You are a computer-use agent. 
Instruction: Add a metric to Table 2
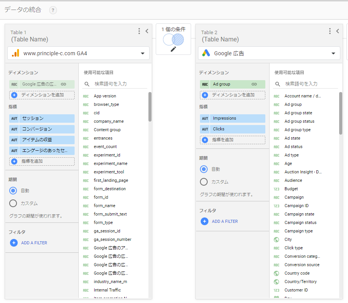pyautogui.click(x=233, y=140)
